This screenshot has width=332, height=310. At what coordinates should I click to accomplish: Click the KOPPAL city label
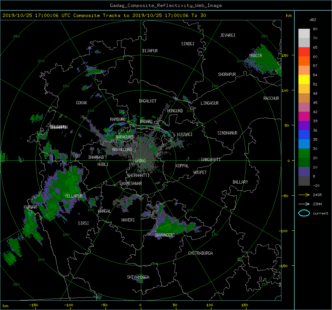click(182, 166)
